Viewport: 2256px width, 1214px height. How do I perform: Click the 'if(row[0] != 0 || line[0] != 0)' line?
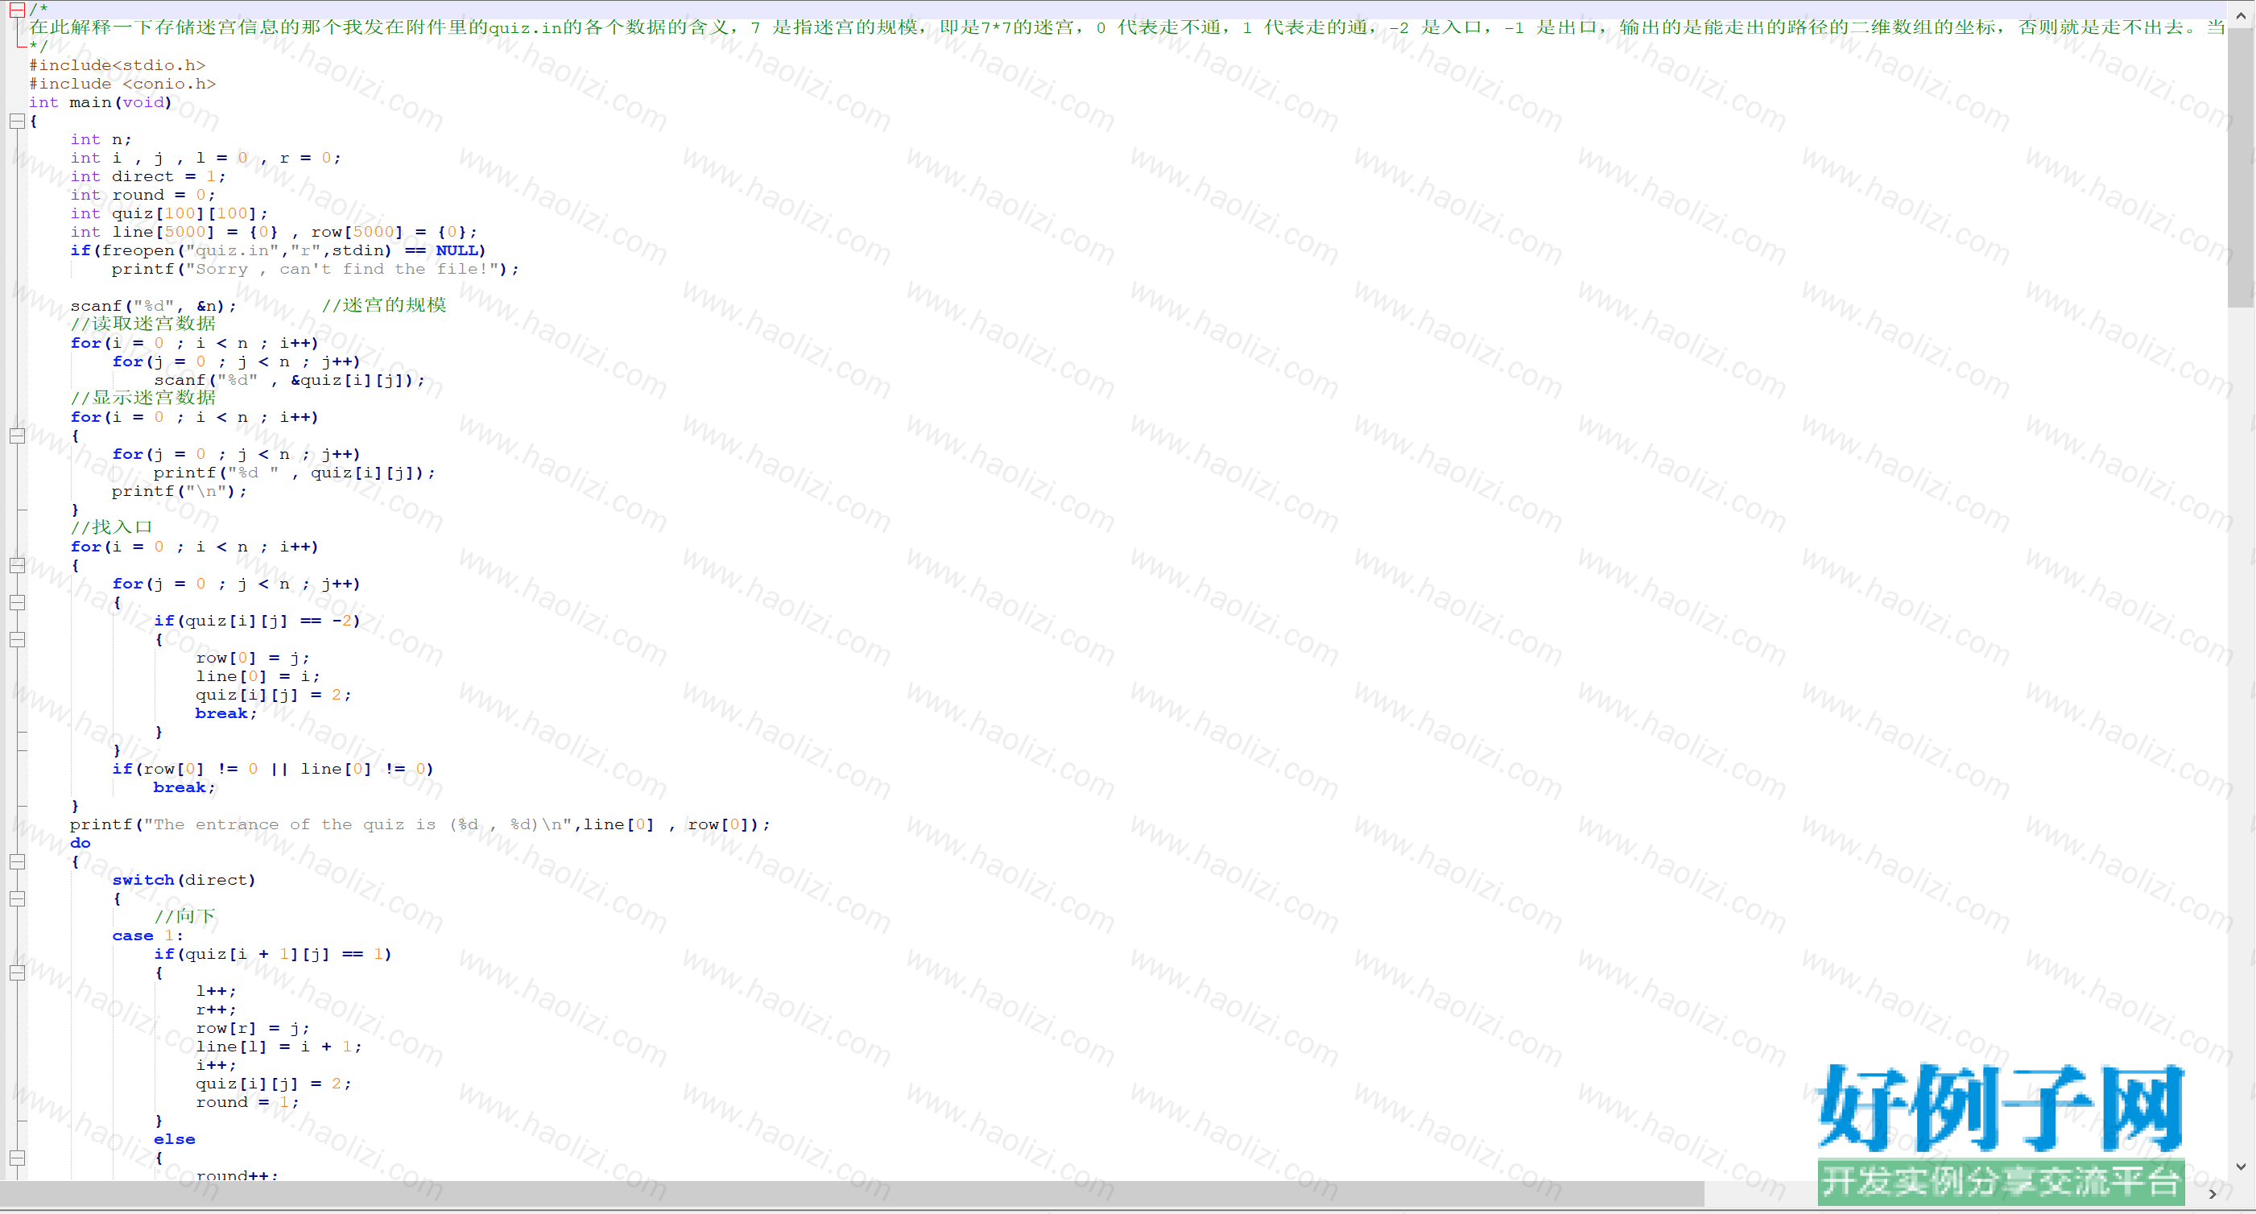coord(272,769)
